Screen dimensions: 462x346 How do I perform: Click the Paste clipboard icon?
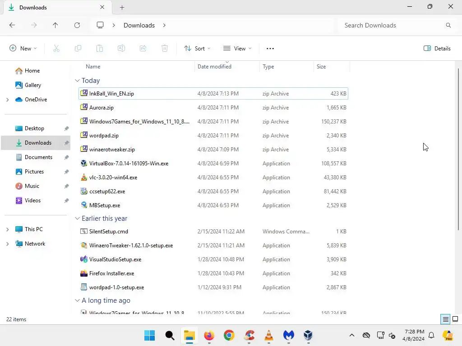point(100,49)
